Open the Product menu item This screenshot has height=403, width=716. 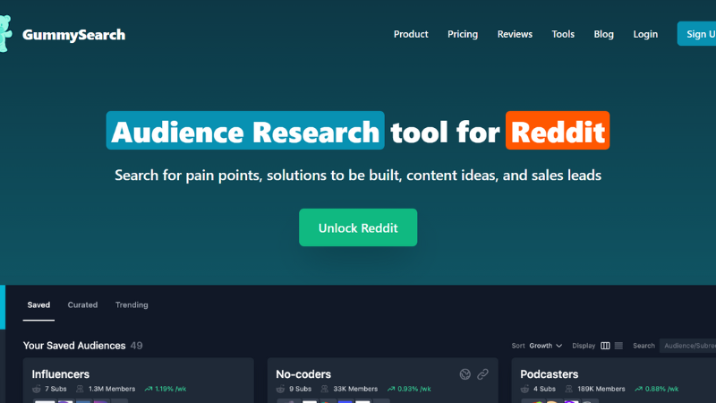(x=411, y=34)
